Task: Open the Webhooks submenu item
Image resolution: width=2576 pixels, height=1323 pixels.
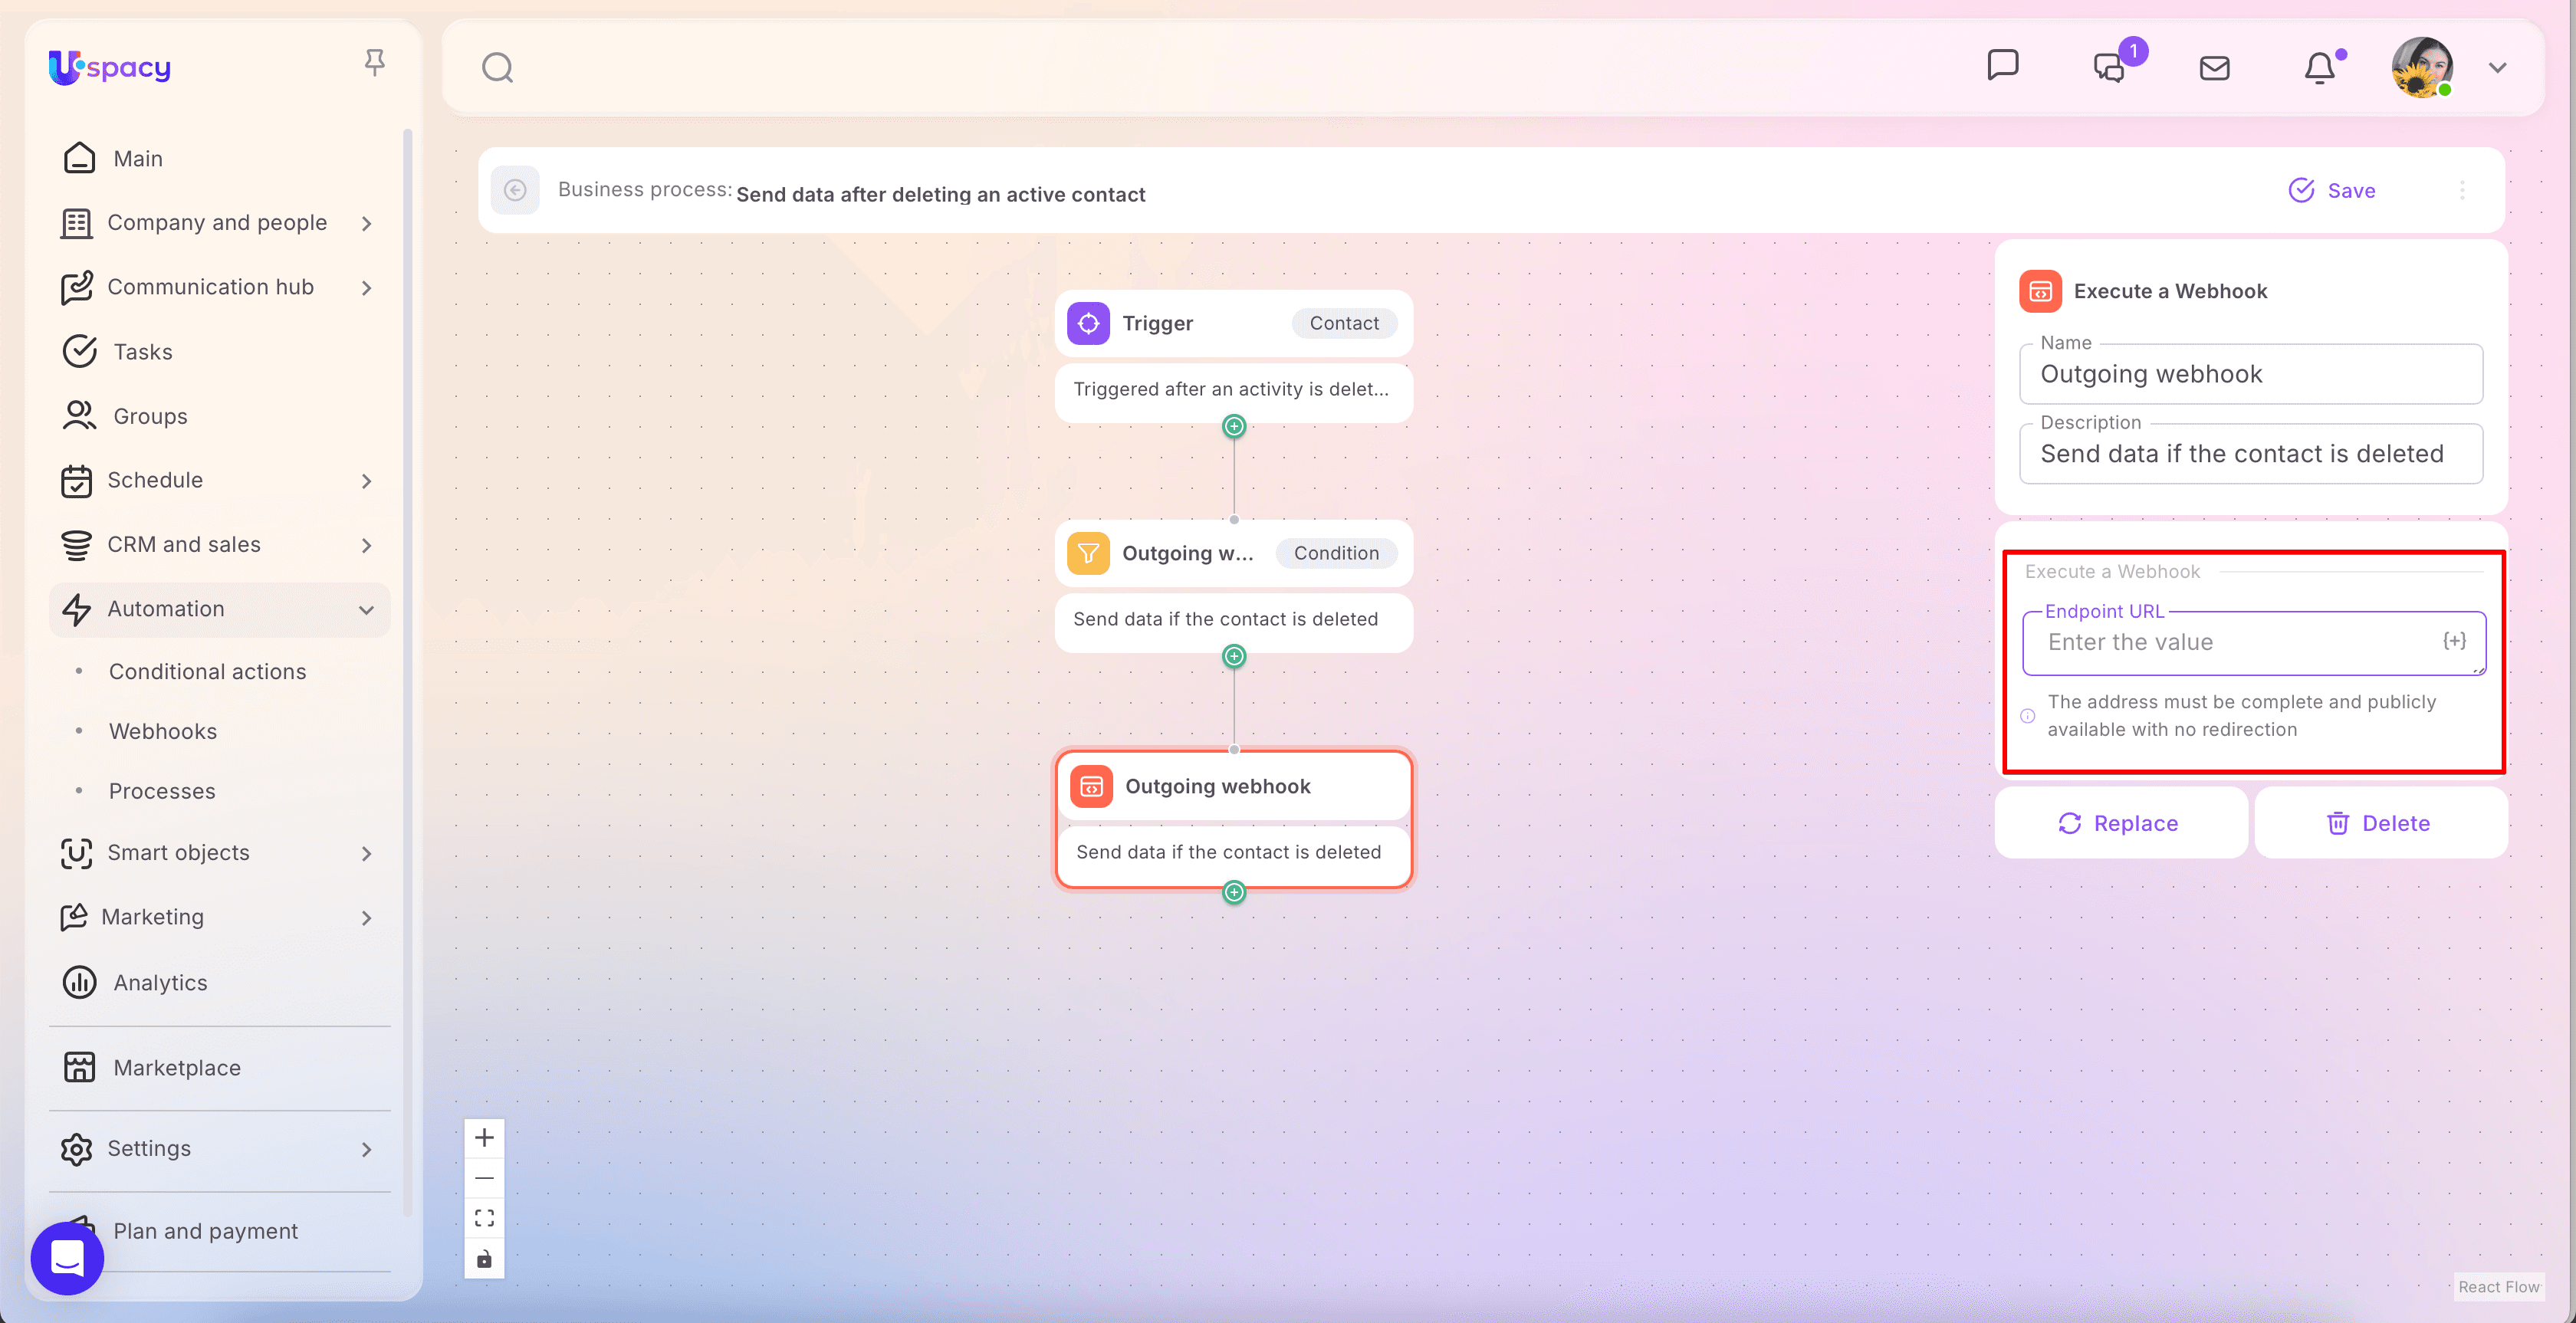Action: click(162, 731)
